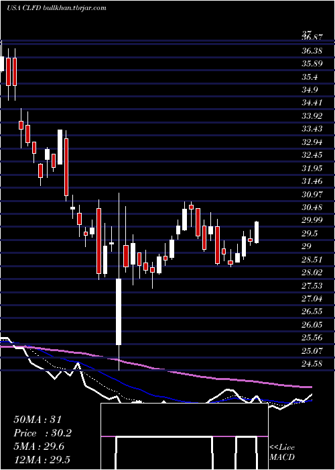Click the 26.55 price axis label

(312, 312)
